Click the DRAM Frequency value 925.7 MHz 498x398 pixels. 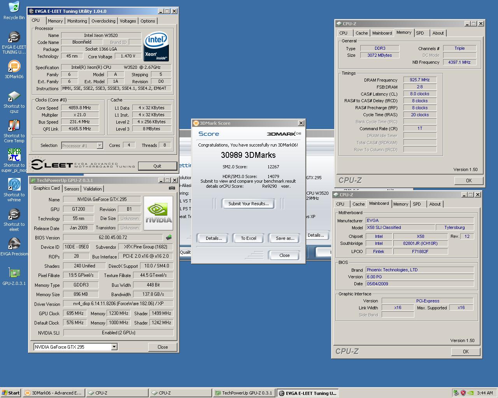420,80
